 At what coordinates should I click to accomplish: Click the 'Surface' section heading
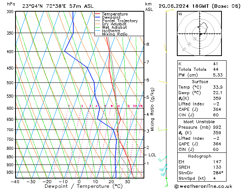coord(200,82)
